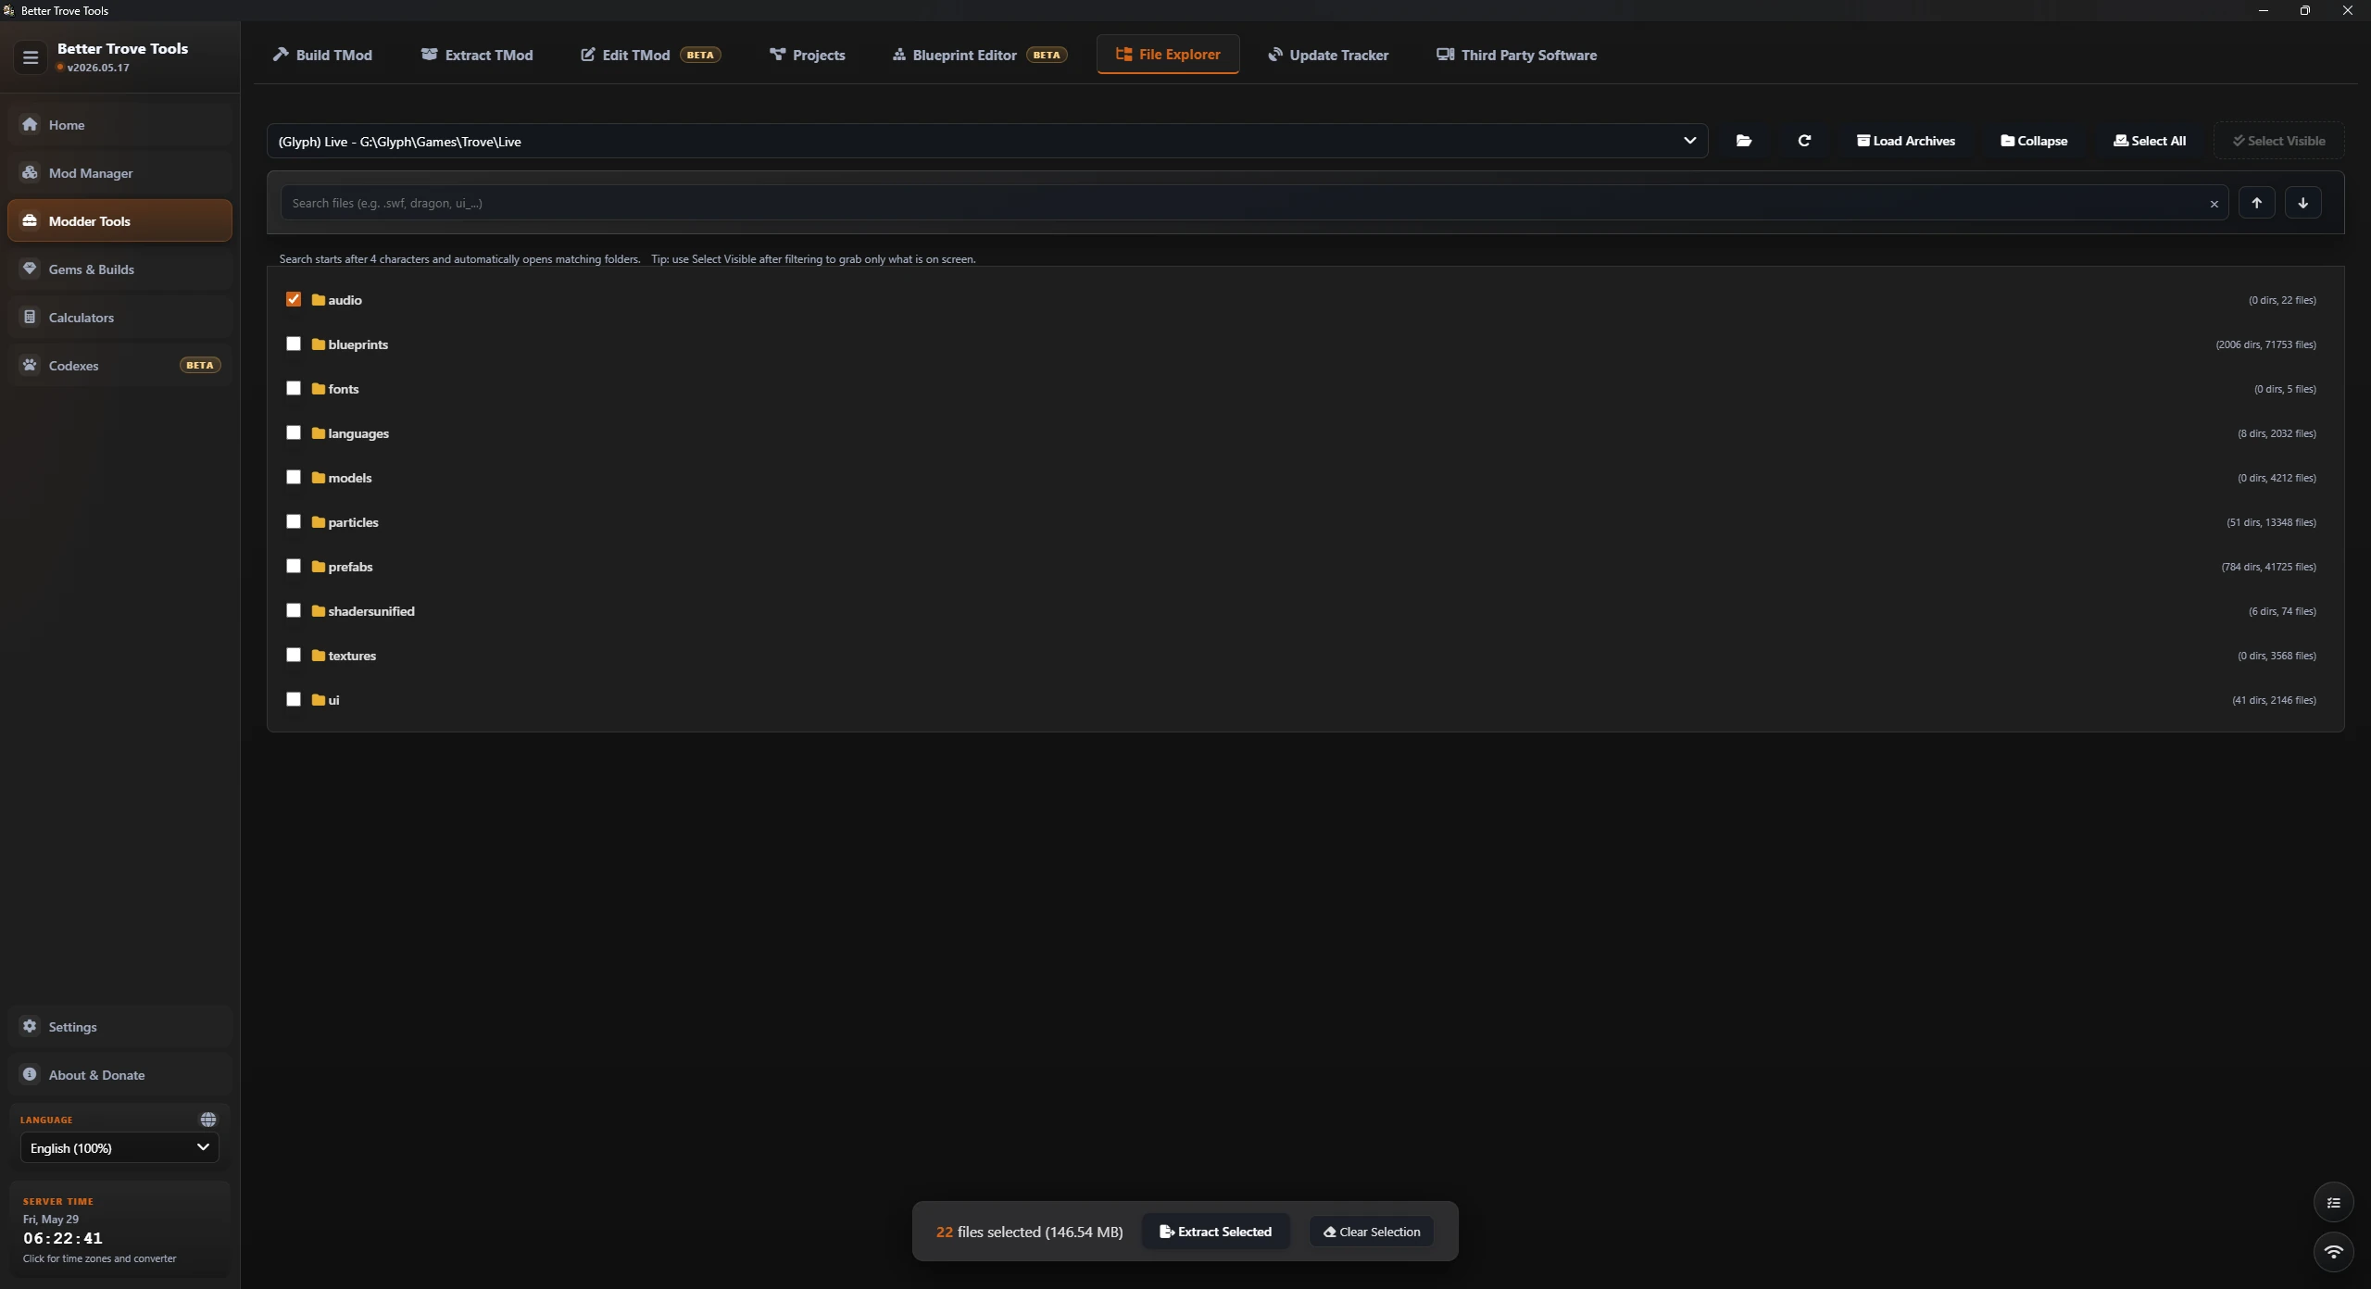Expand the textures folder row
Screen dimensions: 2371x1289
point(1306,656)
